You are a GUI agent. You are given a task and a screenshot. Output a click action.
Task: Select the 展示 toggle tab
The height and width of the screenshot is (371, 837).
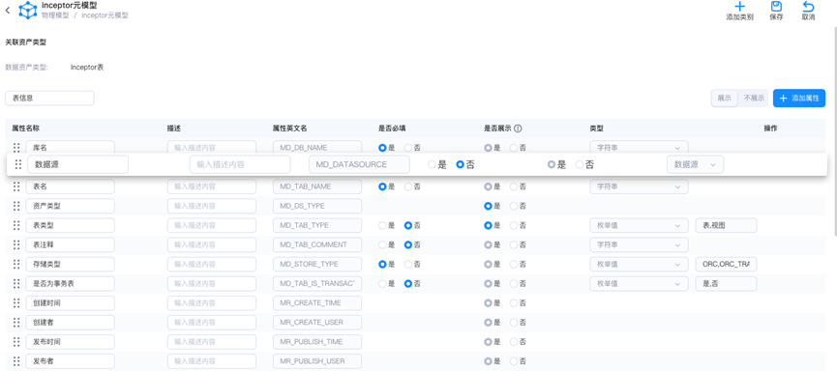point(725,99)
